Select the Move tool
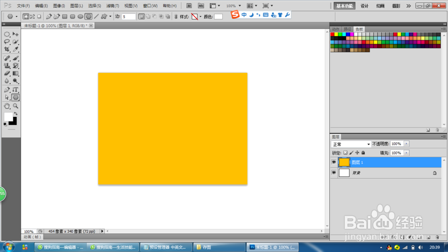 tap(15, 34)
